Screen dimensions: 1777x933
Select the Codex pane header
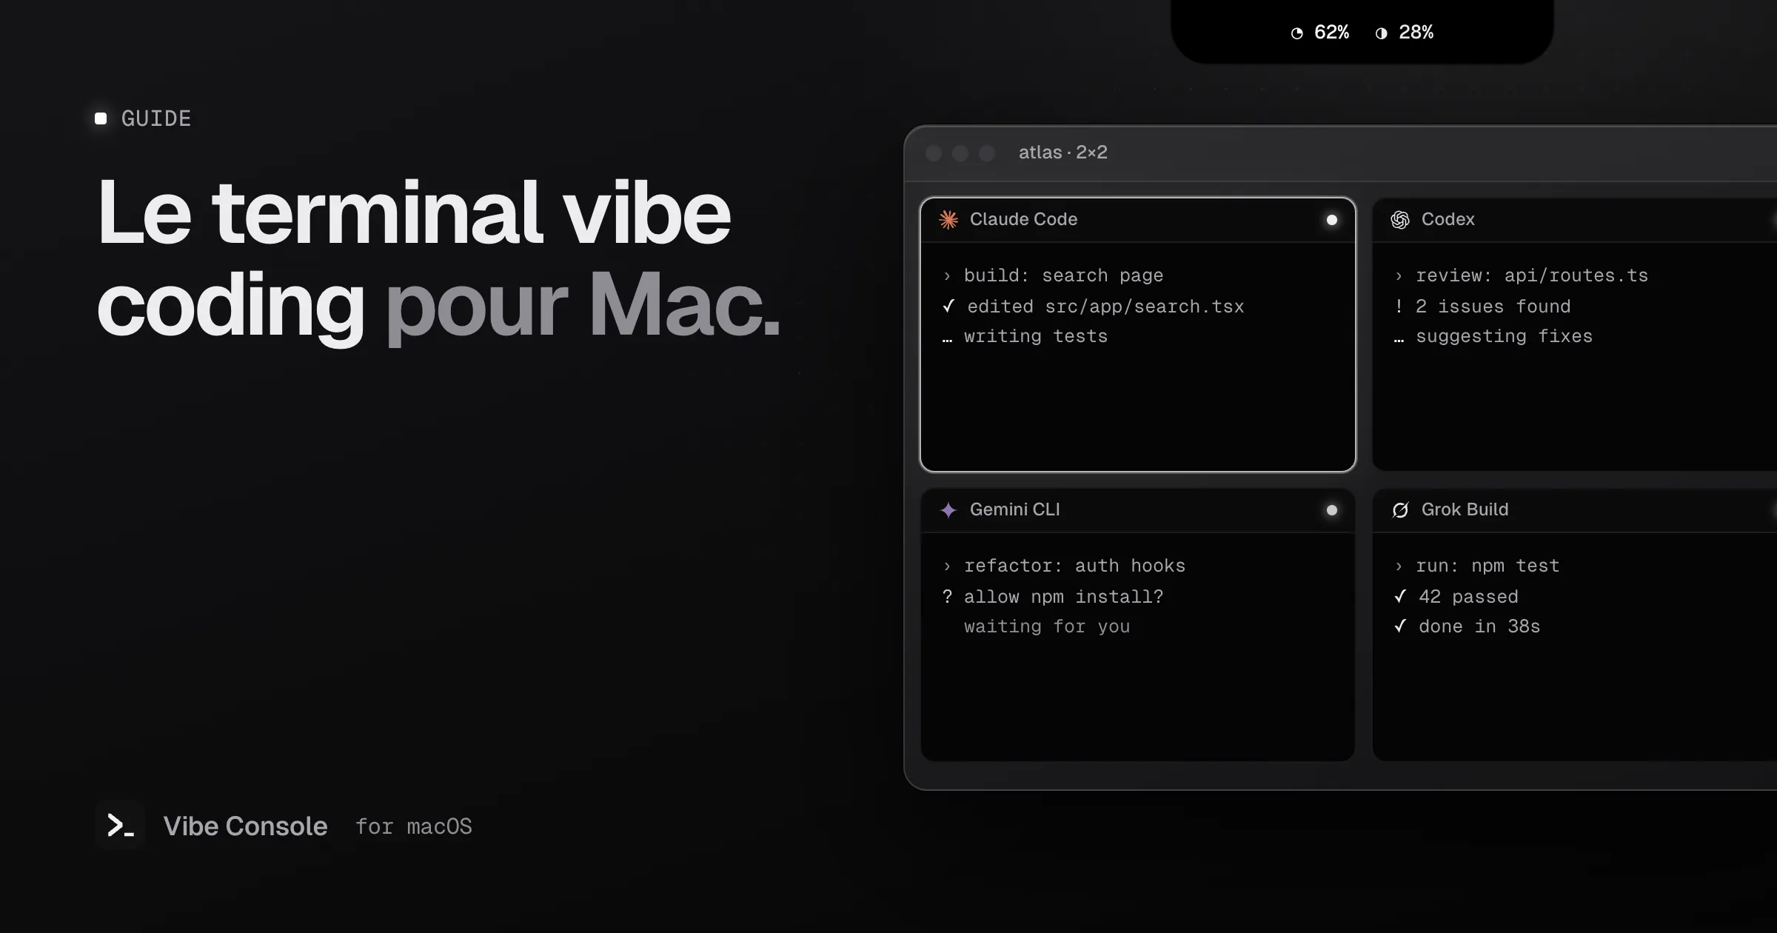(x=1575, y=220)
